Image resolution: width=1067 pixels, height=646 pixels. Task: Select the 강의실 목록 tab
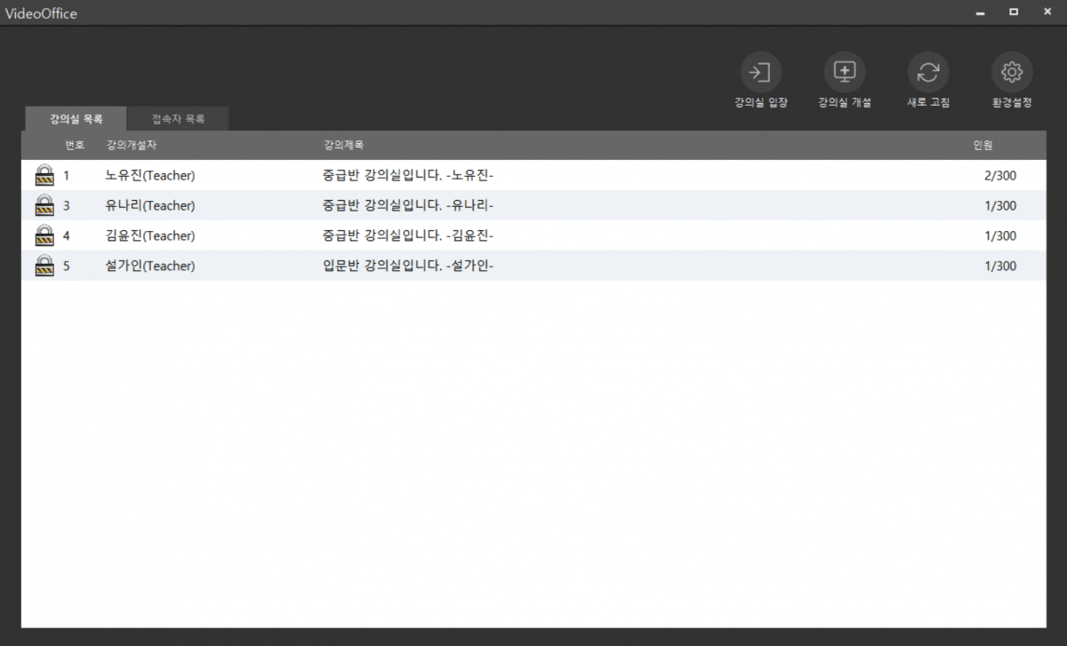[76, 119]
